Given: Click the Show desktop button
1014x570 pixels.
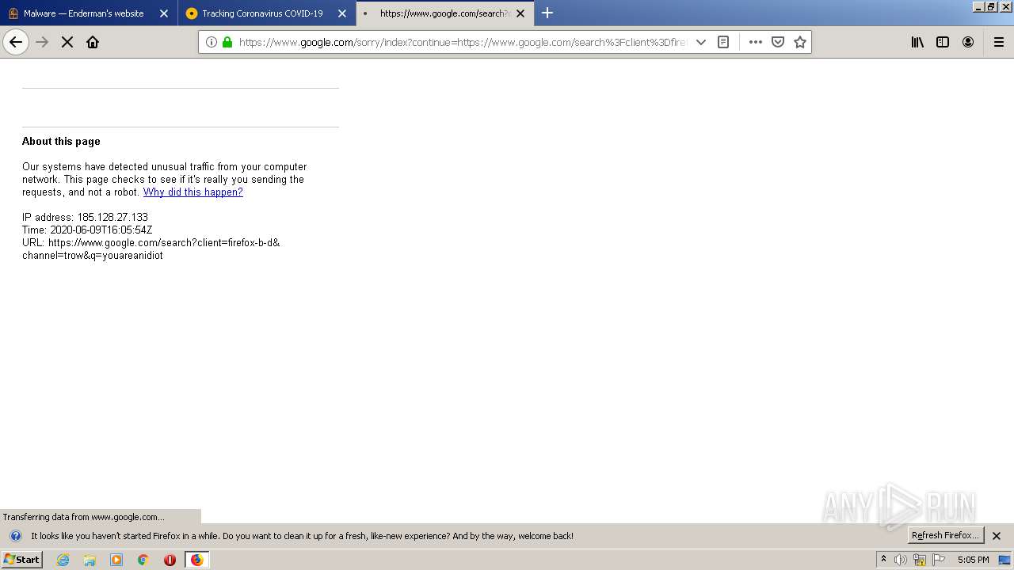Looking at the screenshot, I should (1005, 560).
